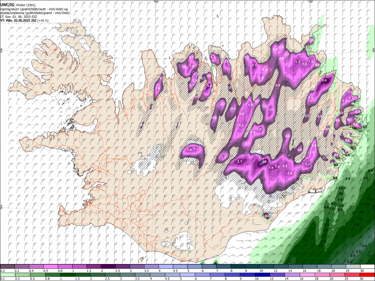Click the '30' label in the rain legend row

click(x=361, y=279)
